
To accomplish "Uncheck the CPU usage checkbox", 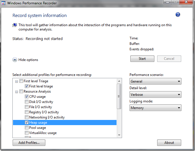I will tap(27, 97).
